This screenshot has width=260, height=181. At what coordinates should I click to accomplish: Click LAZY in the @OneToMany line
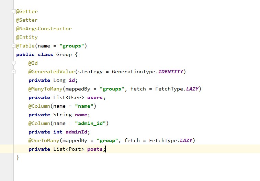(186, 141)
